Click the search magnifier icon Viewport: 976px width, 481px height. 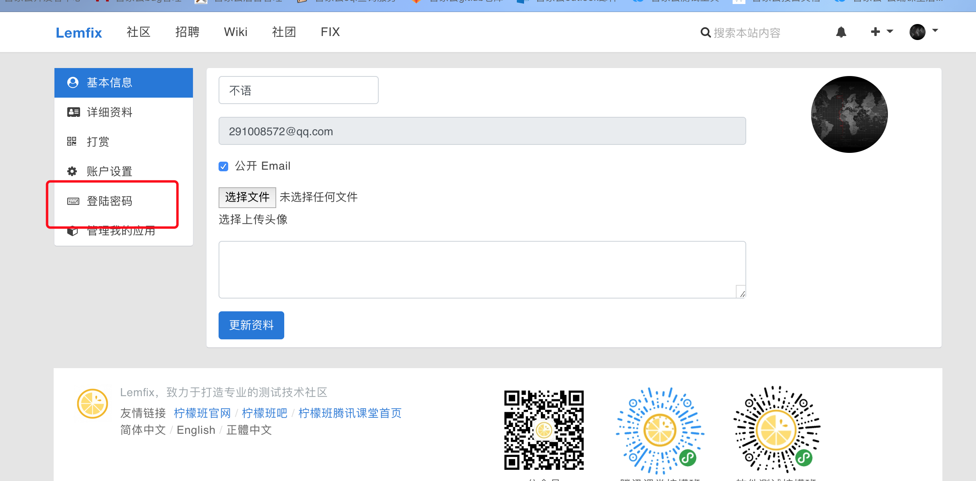point(705,32)
